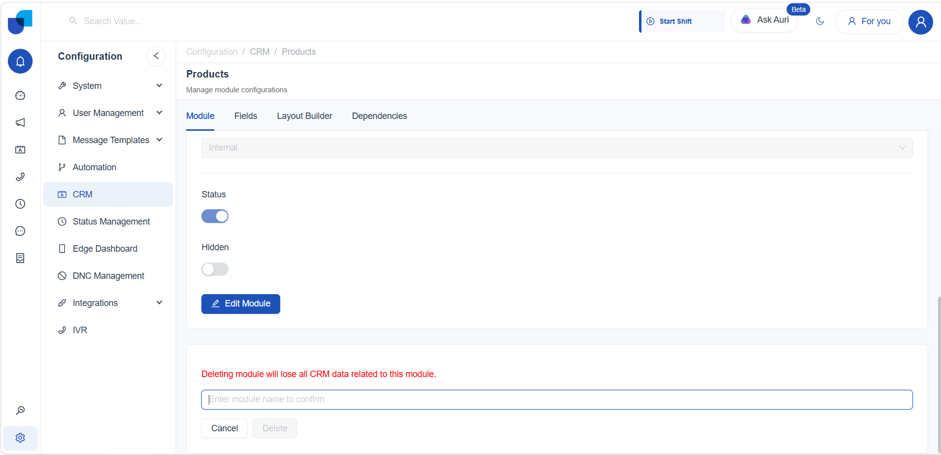Switch to the Module tab
The height and width of the screenshot is (455, 941).
coord(200,116)
